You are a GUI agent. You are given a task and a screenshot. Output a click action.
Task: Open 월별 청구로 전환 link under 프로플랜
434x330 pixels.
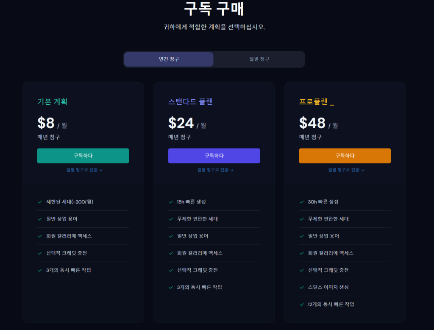[346, 170]
